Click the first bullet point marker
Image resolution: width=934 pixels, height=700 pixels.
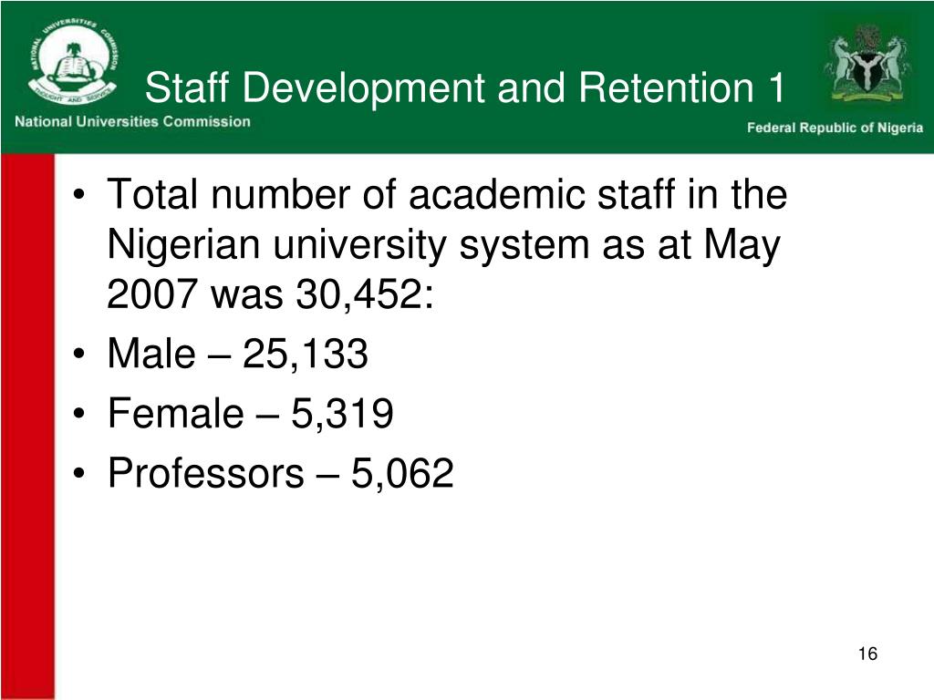coord(79,195)
